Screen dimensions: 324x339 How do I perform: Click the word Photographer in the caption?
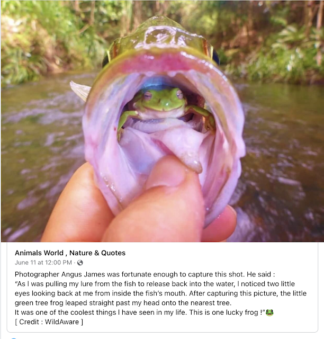click(x=37, y=274)
